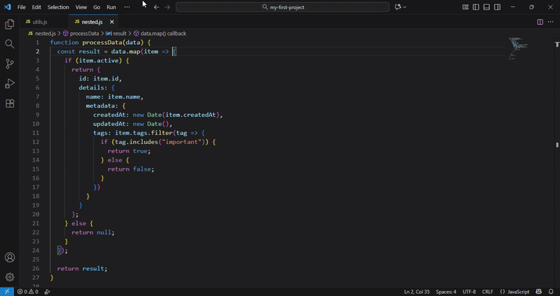
Task: Open the Selection menu
Action: pos(58,7)
